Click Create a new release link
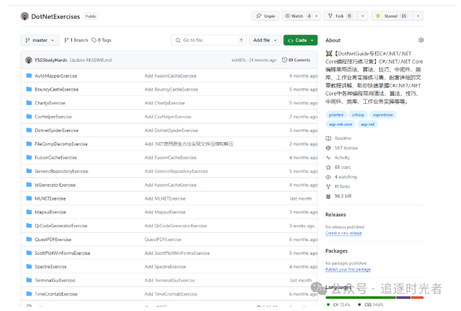Screen dimensions: 461x311 coord(344,233)
